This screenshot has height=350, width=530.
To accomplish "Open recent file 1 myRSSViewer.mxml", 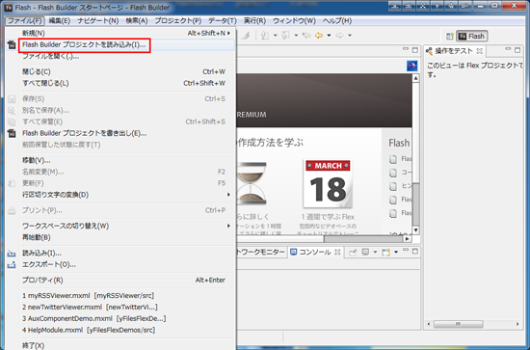I will [127, 296].
